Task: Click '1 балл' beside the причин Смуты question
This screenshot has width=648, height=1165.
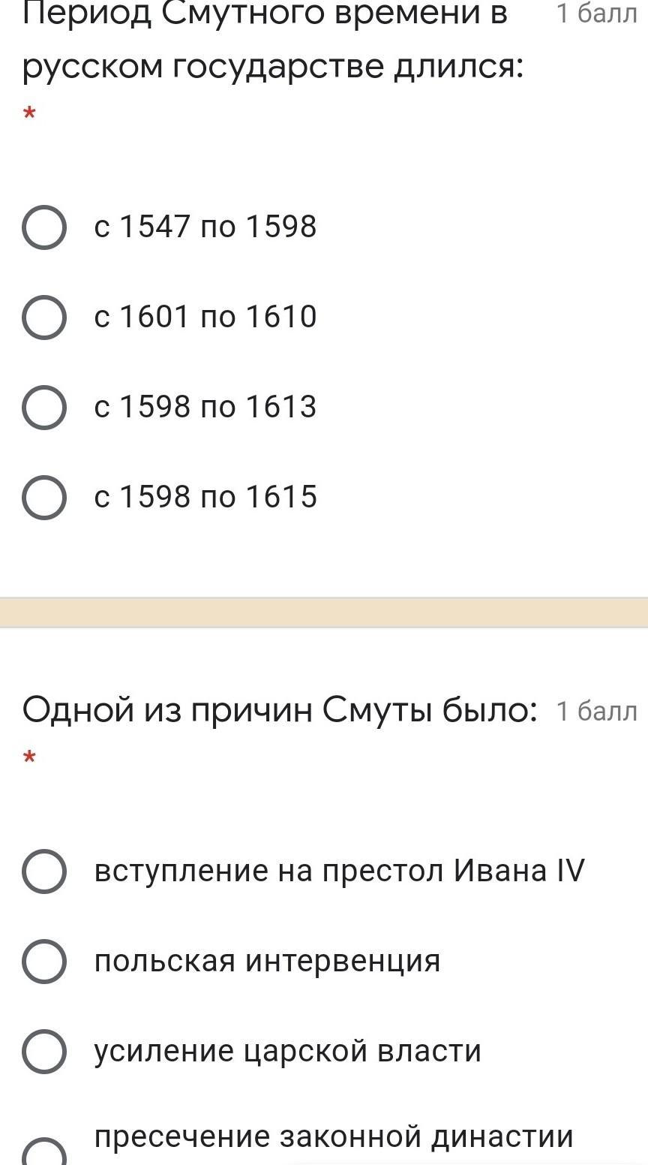Action: 596,710
